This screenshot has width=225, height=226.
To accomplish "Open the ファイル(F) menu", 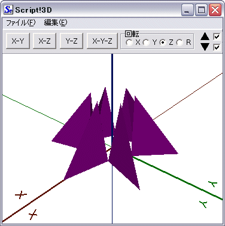I will (x=21, y=23).
